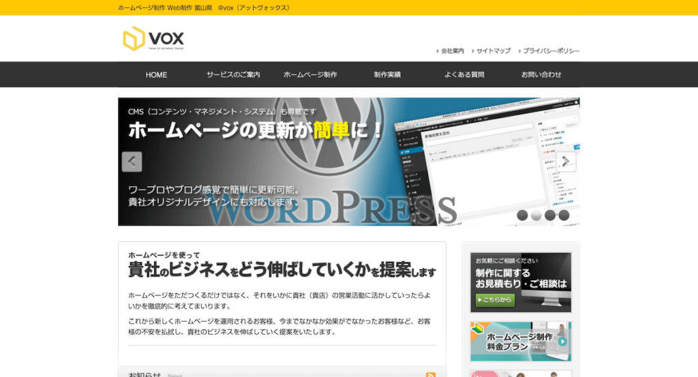Go to the HOME menu item
Screen dimensions: 698x377
tap(156, 75)
